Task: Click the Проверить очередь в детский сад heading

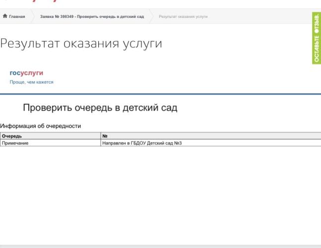Action: coord(100,108)
